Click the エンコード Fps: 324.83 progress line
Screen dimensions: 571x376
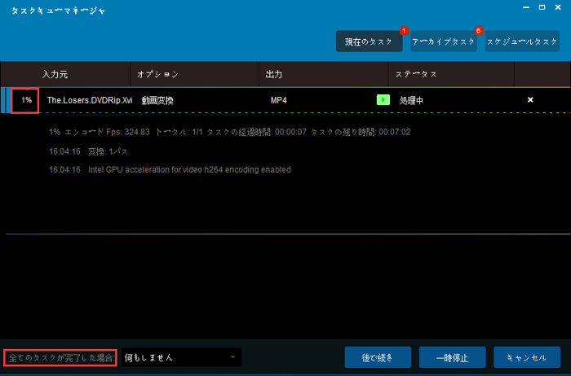click(230, 132)
